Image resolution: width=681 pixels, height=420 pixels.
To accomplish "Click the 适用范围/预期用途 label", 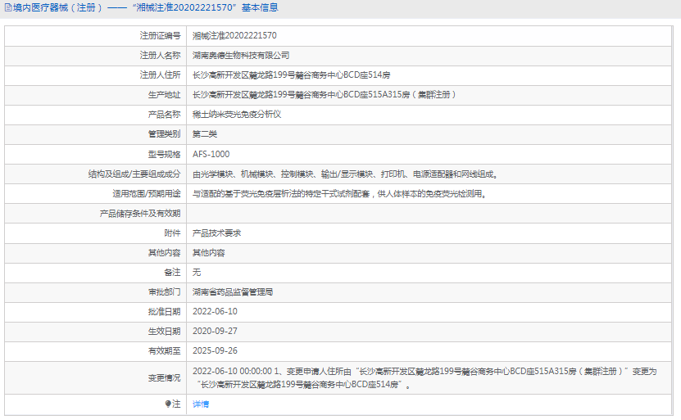I will click(x=147, y=193).
